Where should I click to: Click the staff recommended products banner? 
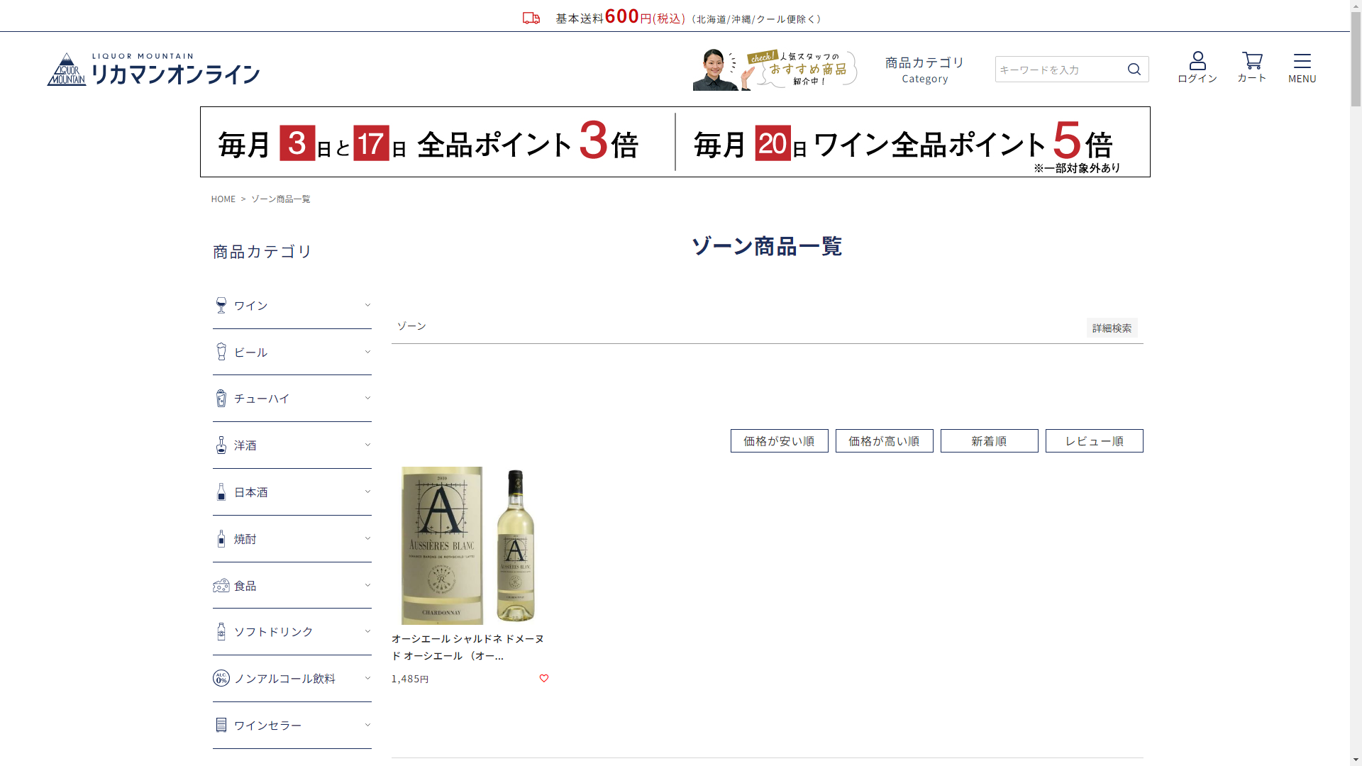pos(775,70)
